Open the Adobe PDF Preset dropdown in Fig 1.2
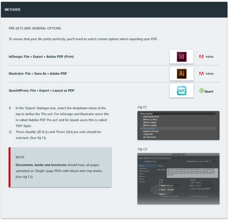This screenshot has height=222, width=229. click(185, 158)
